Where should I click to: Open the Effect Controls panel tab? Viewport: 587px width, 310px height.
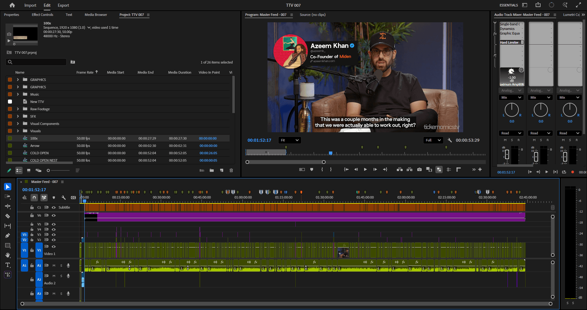[x=42, y=15]
